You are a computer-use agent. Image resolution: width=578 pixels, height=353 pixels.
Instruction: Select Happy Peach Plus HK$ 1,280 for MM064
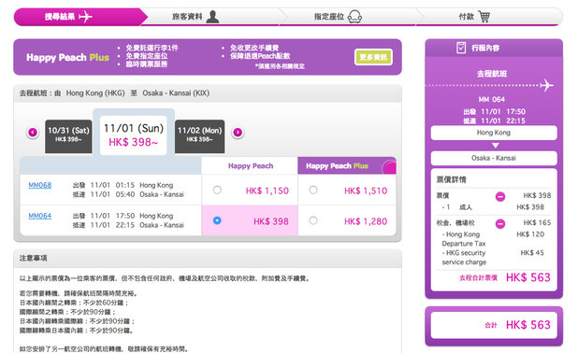(x=313, y=220)
